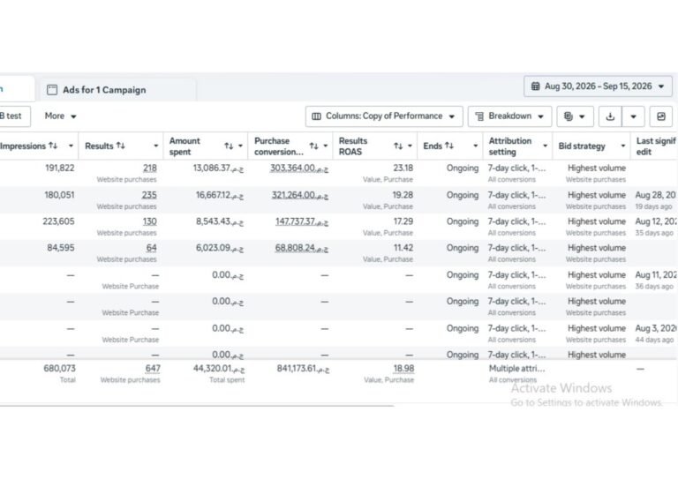
Task: Select impressions cell 191,822
Action: coord(60,168)
